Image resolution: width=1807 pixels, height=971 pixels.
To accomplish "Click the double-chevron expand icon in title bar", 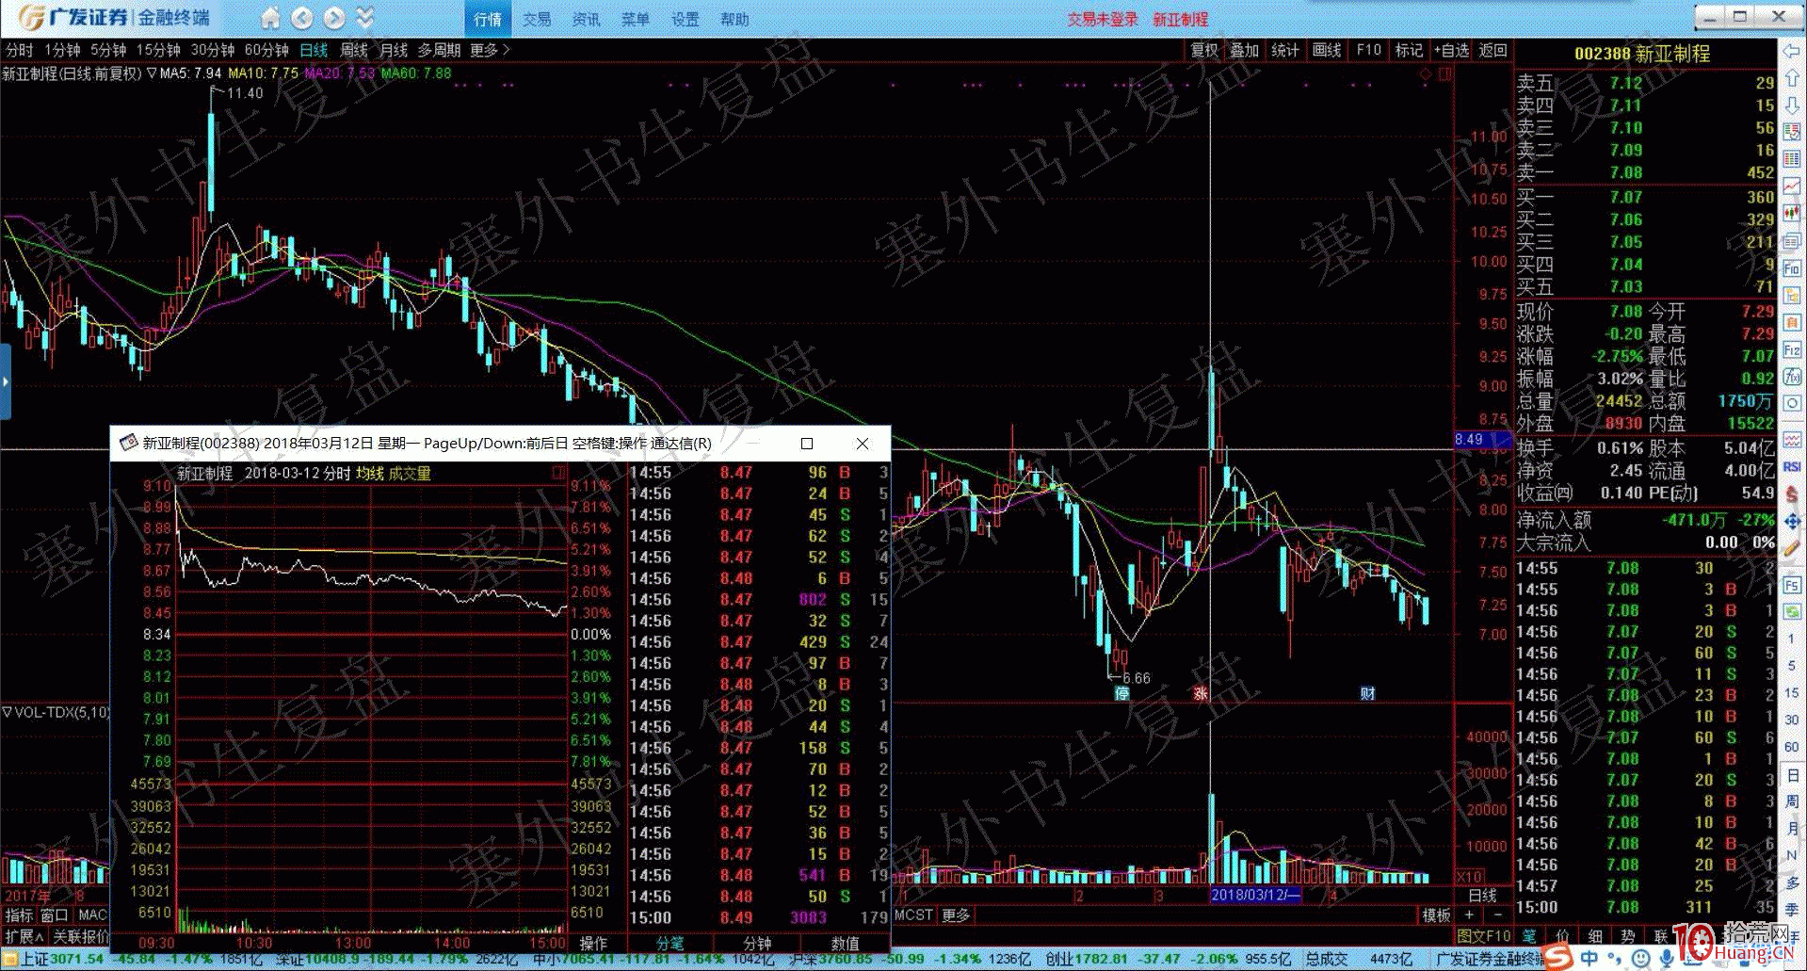I will tap(365, 18).
